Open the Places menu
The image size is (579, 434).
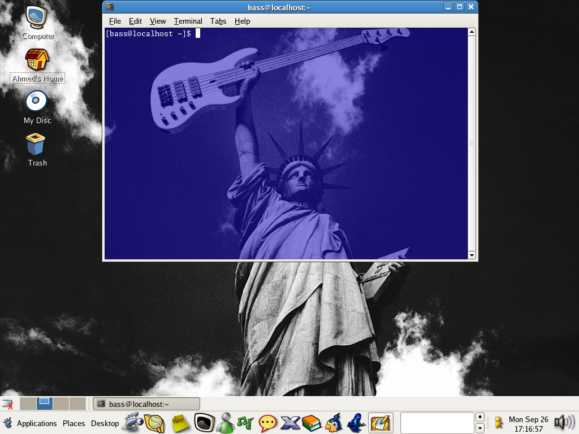pyautogui.click(x=74, y=423)
